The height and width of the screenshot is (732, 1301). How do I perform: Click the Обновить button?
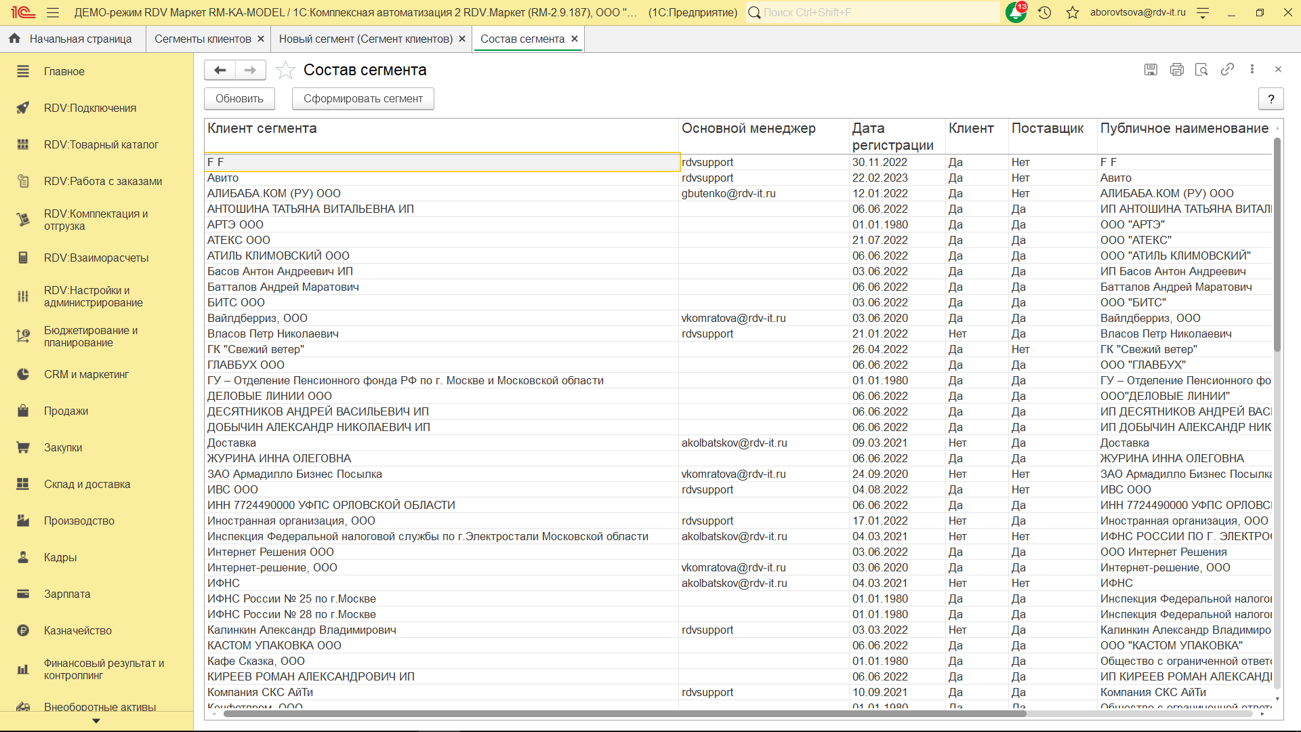click(x=239, y=98)
